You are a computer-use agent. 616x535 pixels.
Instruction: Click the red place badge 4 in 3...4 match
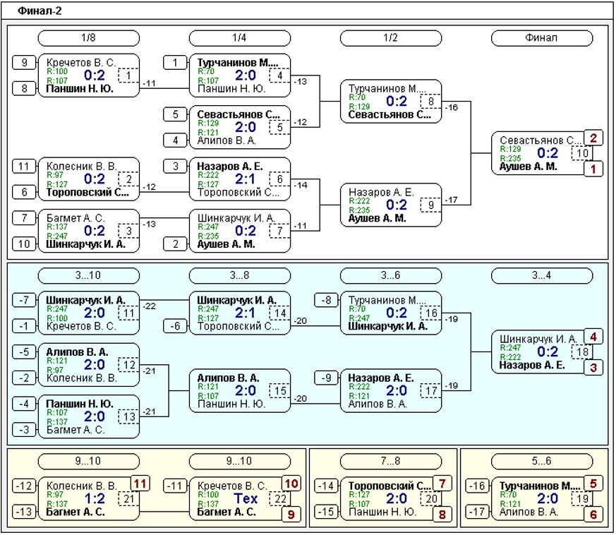point(593,337)
